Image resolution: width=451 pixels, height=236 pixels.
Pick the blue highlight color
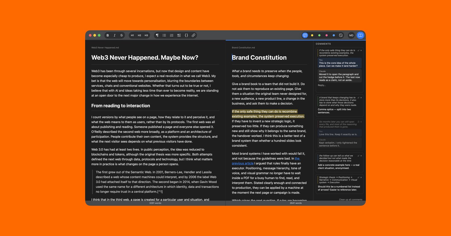click(x=334, y=35)
